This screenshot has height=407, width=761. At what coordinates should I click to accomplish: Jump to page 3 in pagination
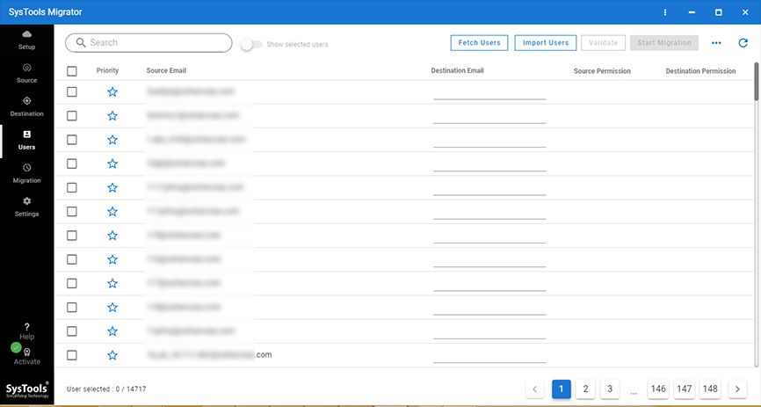pyautogui.click(x=610, y=389)
